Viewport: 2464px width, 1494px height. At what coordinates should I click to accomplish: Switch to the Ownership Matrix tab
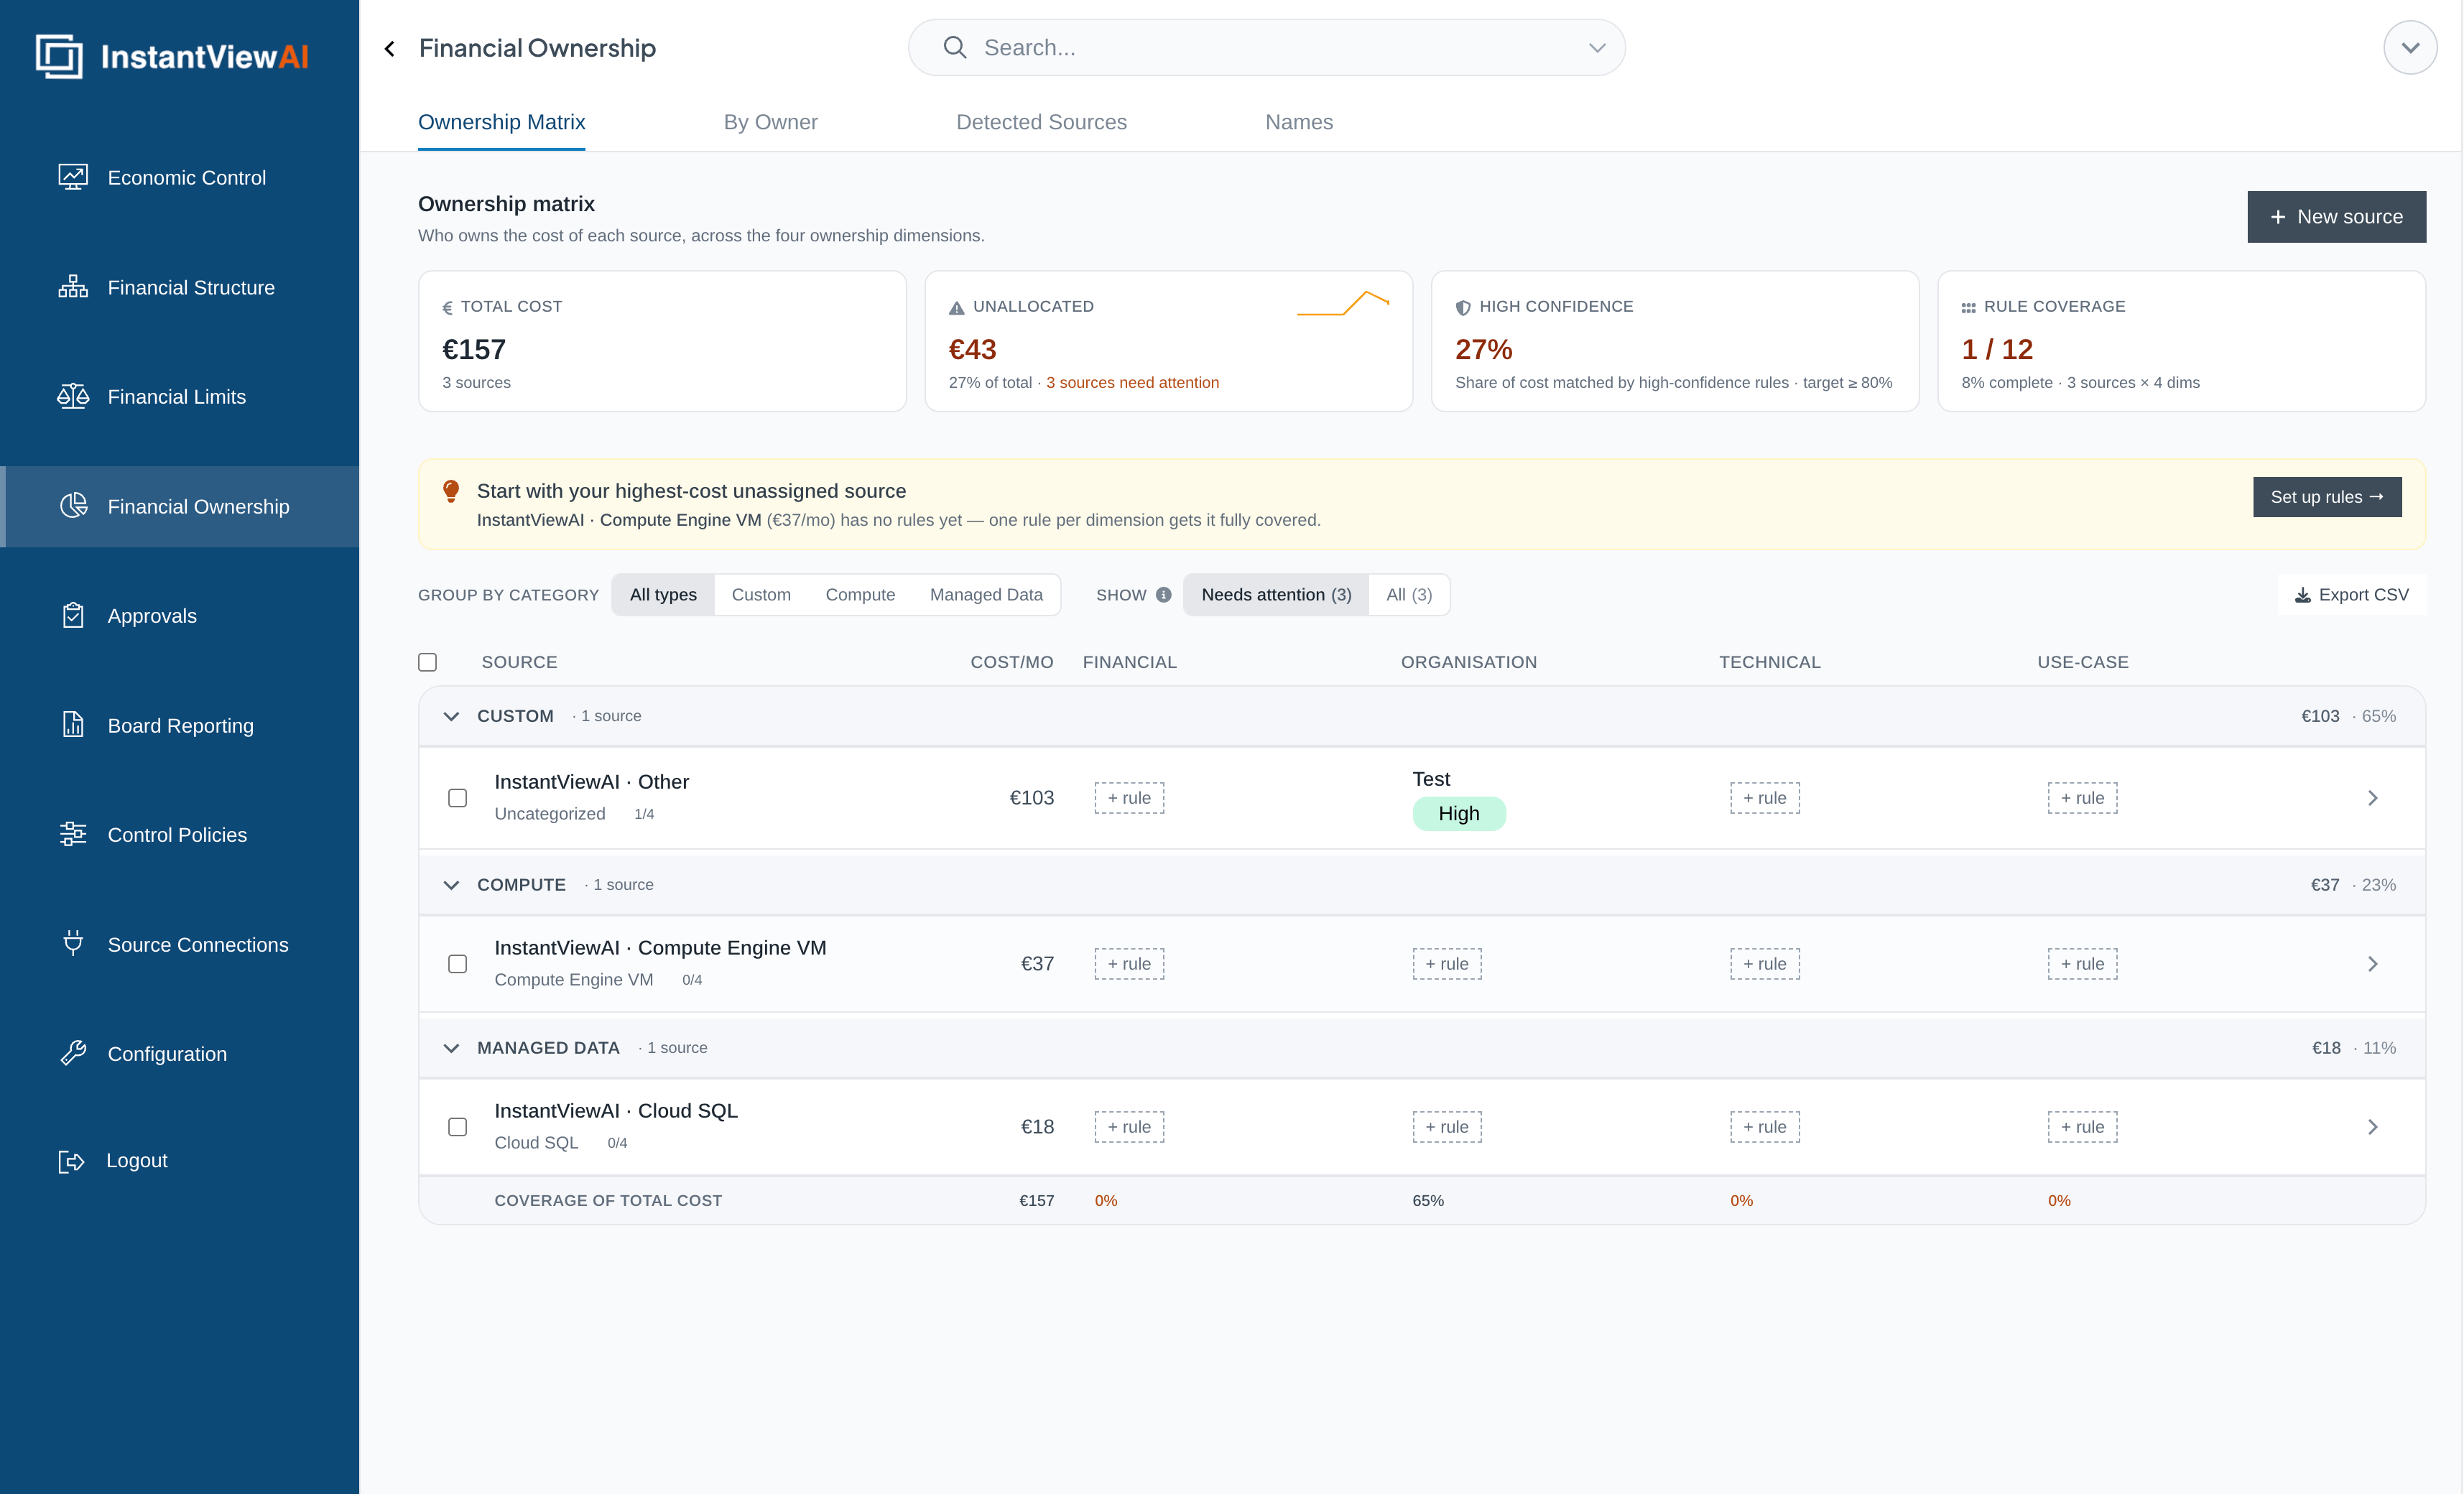click(502, 122)
